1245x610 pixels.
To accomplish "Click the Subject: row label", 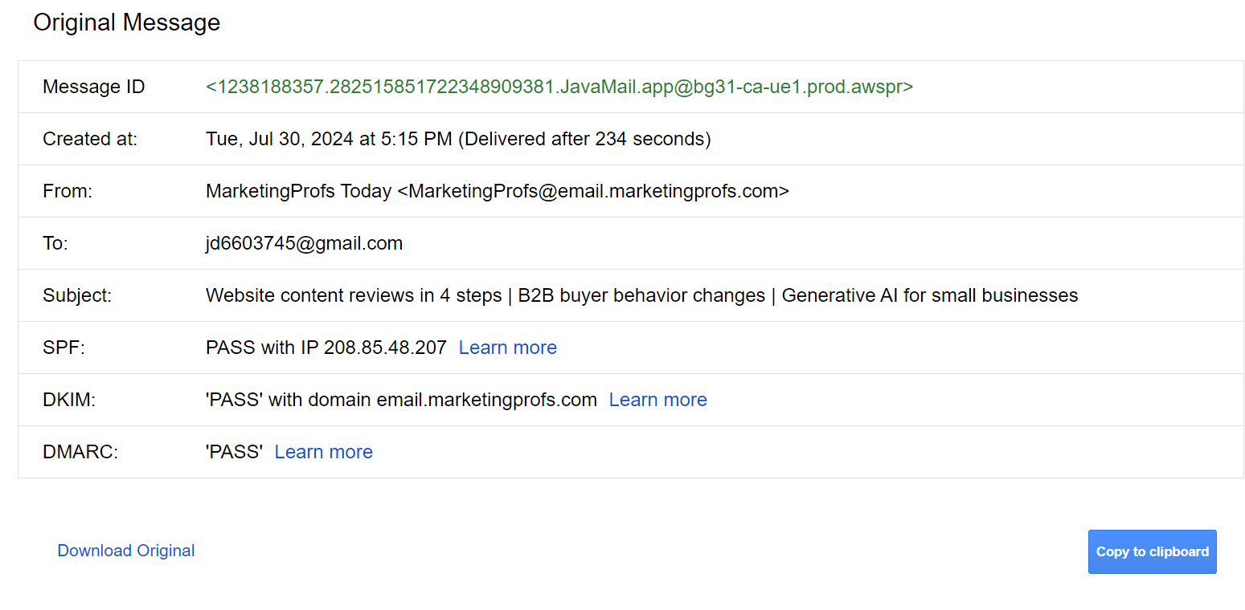I will click(77, 295).
